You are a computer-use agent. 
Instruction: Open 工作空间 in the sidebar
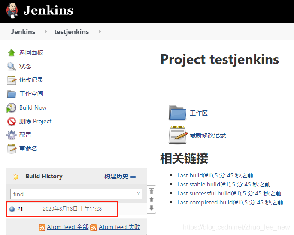coord(31,94)
